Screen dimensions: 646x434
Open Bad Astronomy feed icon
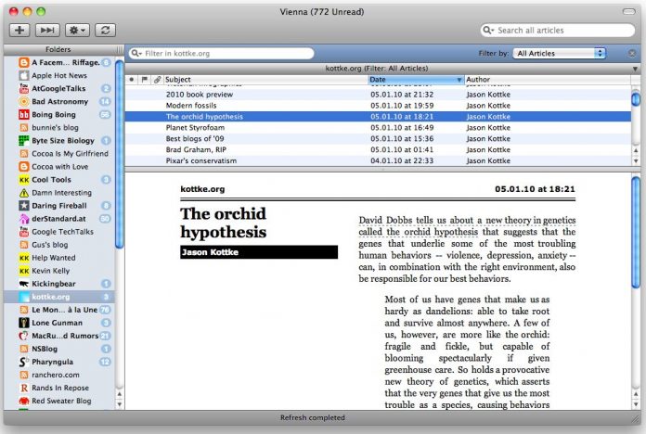pyautogui.click(x=24, y=102)
